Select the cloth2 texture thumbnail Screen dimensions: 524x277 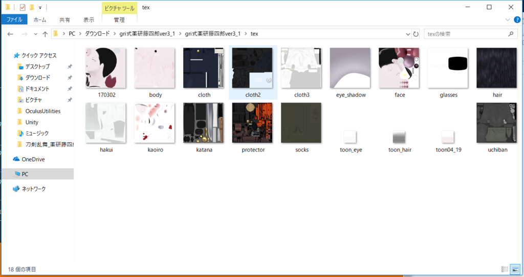tap(252, 68)
